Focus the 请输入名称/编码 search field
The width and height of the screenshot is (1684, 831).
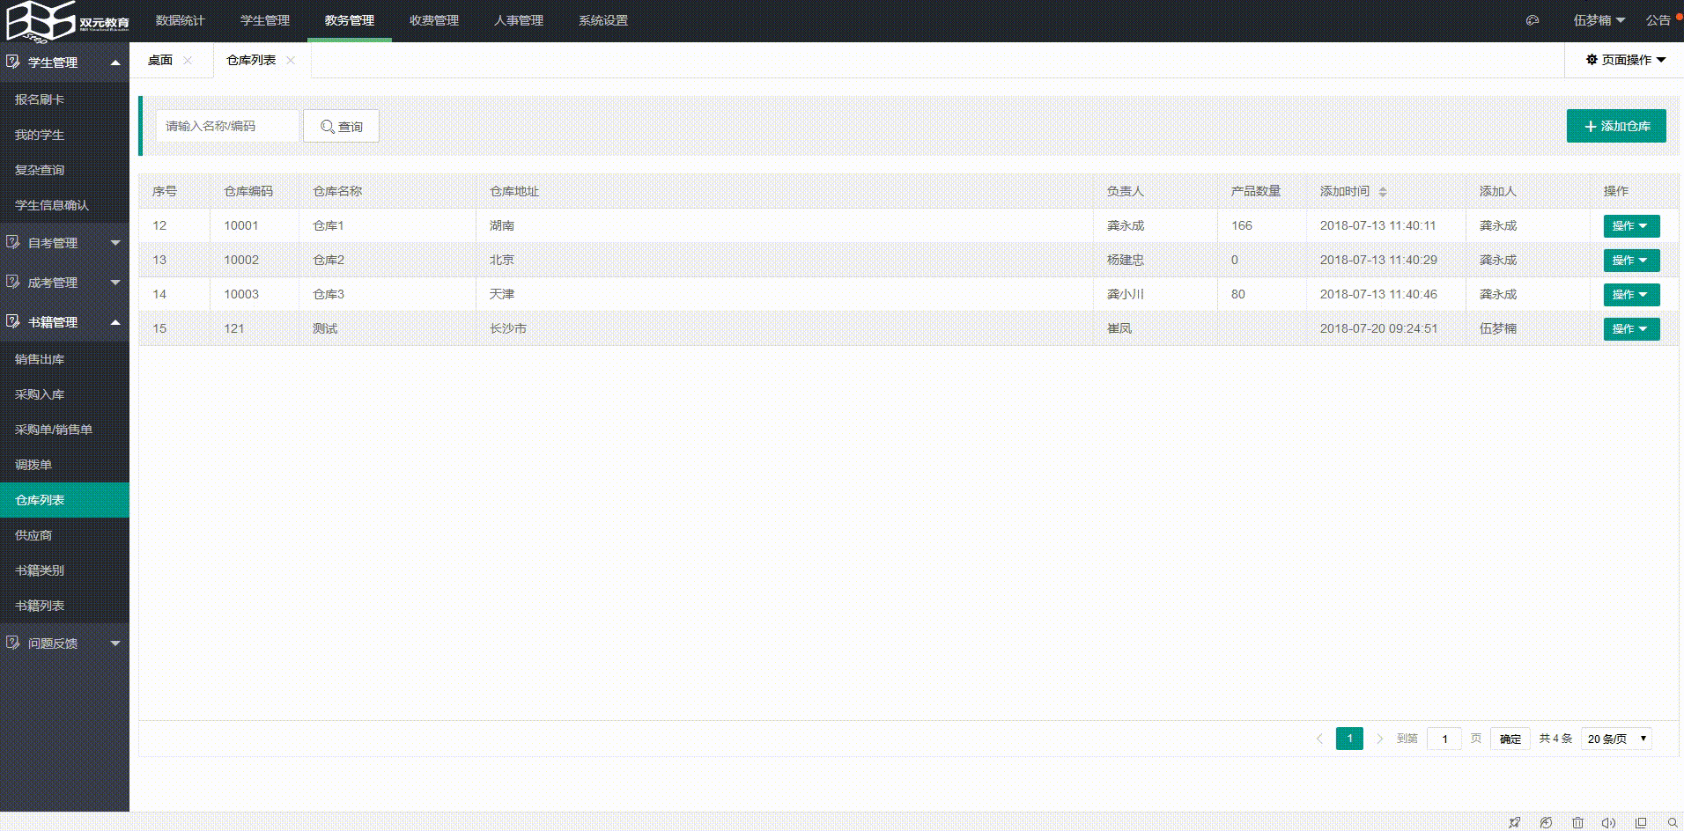(x=227, y=126)
